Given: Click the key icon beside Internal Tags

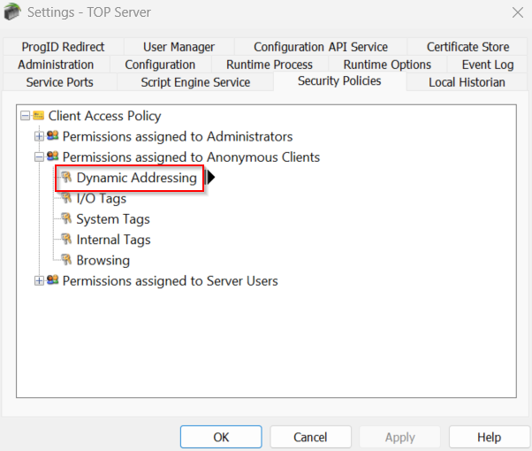Looking at the screenshot, I should click(x=66, y=239).
